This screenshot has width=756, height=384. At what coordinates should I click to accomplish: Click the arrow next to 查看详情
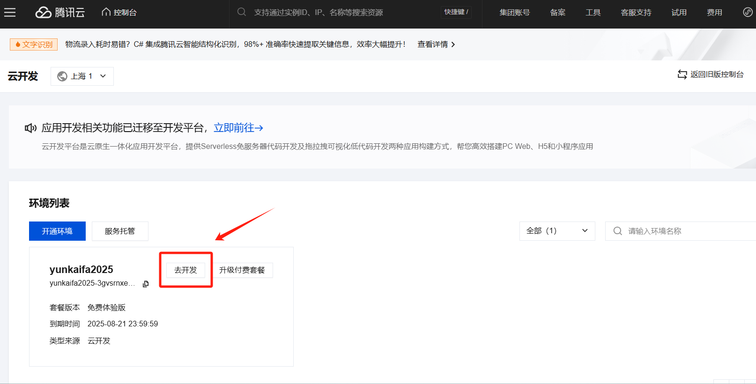(x=453, y=44)
